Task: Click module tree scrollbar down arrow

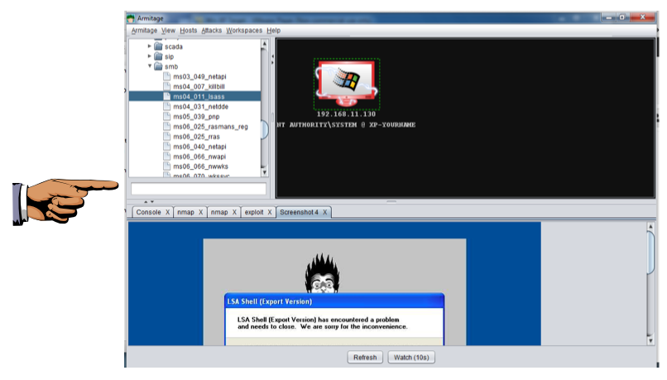Action: 264,172
